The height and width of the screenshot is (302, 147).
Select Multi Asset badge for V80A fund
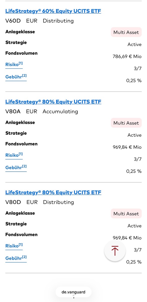[126, 123]
